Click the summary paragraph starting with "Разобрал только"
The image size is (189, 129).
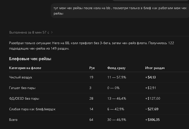(x=92, y=46)
